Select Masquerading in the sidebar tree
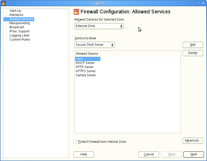Image resolution: width=207 pixels, height=161 pixels. click(20, 23)
